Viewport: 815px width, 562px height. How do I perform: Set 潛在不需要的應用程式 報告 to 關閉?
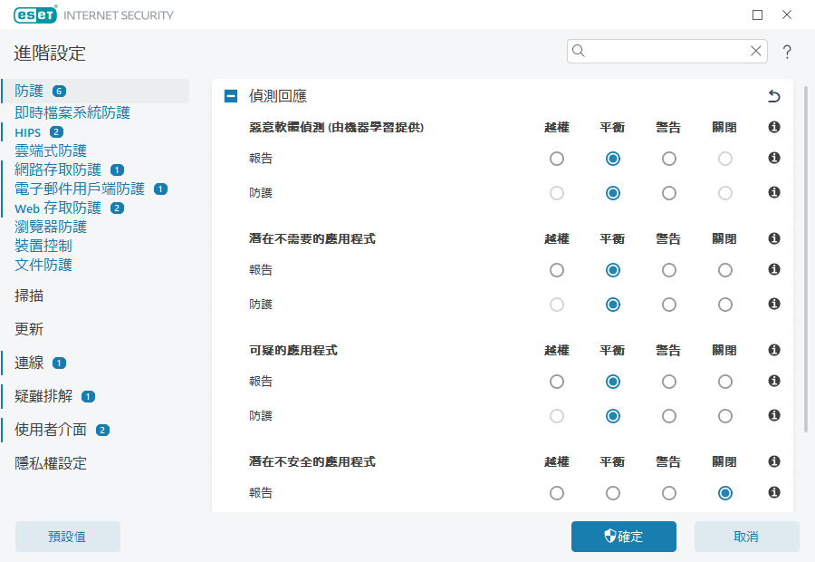coord(725,270)
